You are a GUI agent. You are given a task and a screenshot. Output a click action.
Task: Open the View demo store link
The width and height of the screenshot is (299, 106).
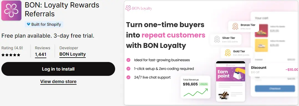click(58, 82)
